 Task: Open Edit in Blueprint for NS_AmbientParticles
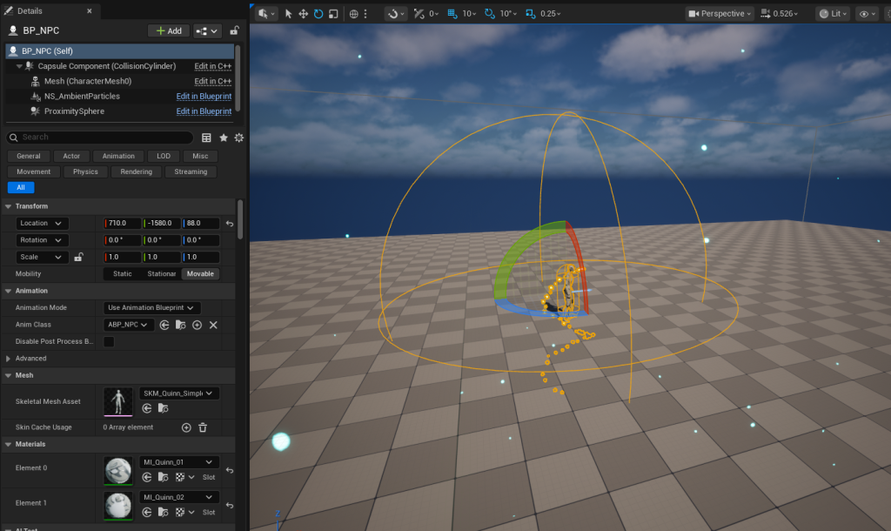(x=204, y=96)
